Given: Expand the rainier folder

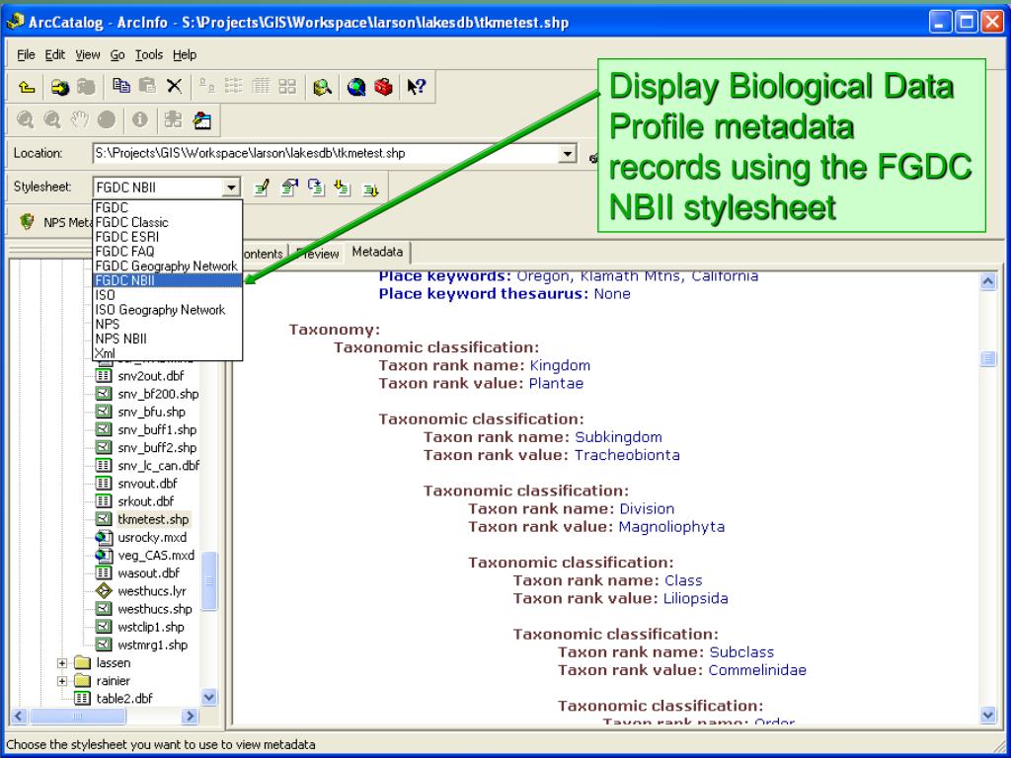Looking at the screenshot, I should coord(62,681).
